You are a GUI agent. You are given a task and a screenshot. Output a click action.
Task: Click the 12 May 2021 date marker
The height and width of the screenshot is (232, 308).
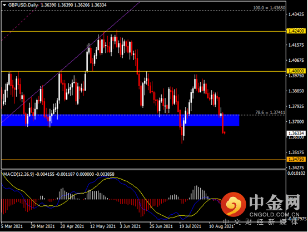pyautogui.click(x=103, y=226)
